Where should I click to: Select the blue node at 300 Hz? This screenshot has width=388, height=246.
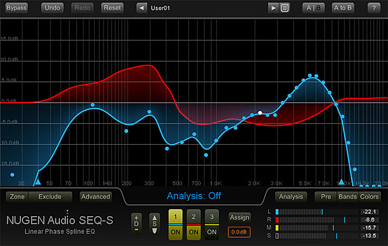tap(149, 112)
